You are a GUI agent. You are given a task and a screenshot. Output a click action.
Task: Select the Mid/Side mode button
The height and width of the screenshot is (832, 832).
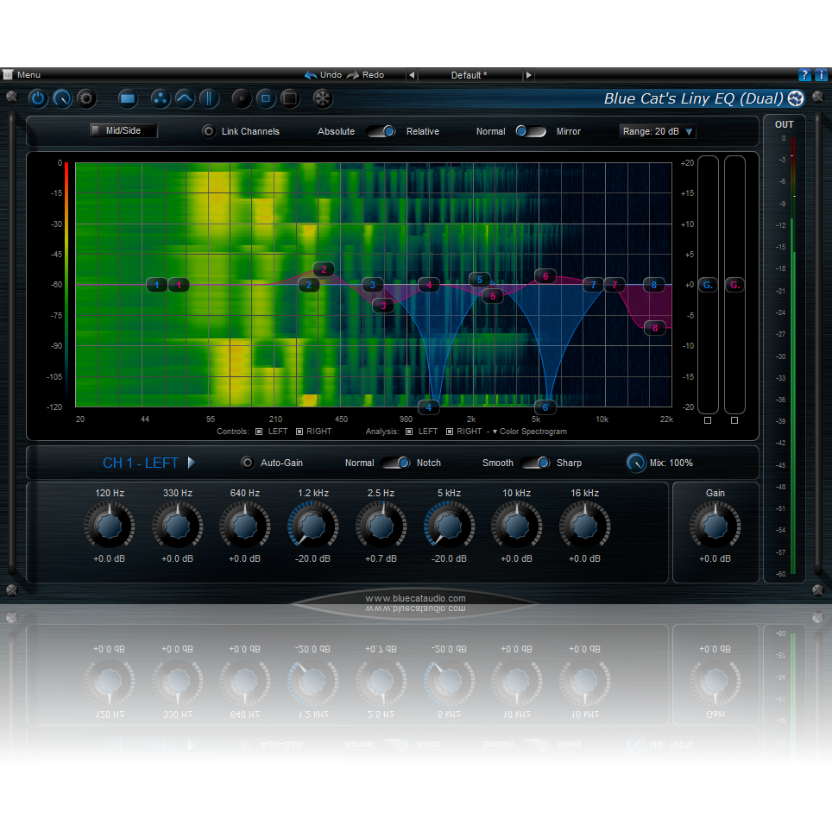point(123,130)
